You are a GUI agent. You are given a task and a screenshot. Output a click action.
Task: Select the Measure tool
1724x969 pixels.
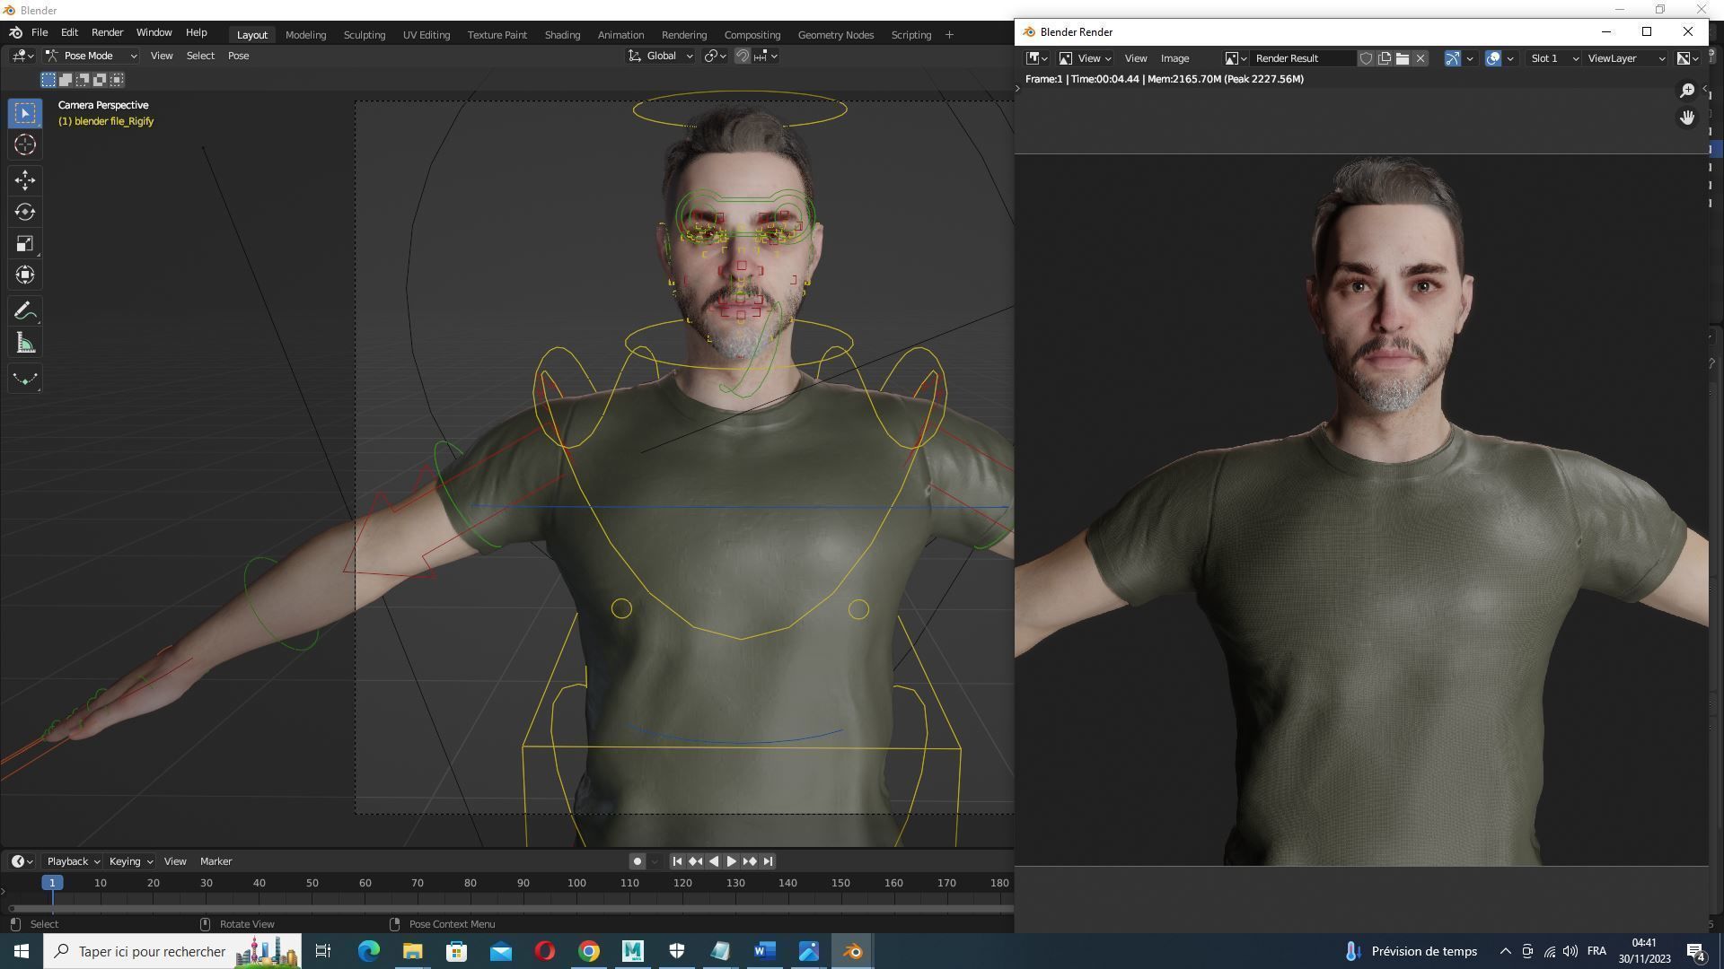[25, 344]
